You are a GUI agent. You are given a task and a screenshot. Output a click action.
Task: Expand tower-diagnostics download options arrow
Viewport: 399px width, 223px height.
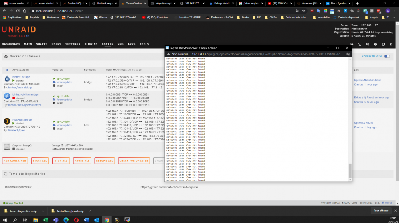coord(43,211)
